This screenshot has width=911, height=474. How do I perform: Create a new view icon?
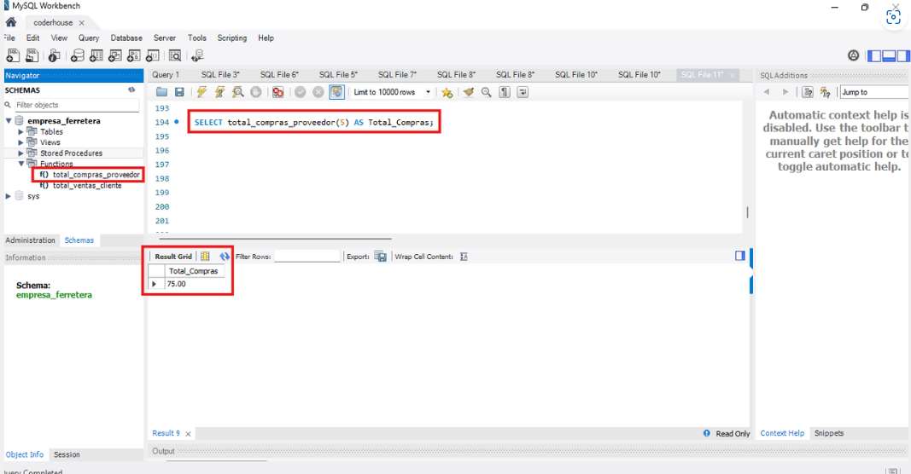point(115,55)
